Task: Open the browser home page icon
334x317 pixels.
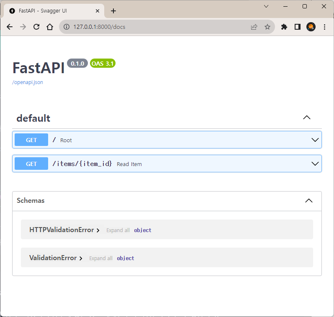Action: 50,27
